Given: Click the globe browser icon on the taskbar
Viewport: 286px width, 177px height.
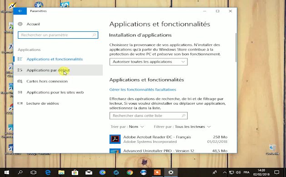Looking at the screenshot, I should 143,172.
